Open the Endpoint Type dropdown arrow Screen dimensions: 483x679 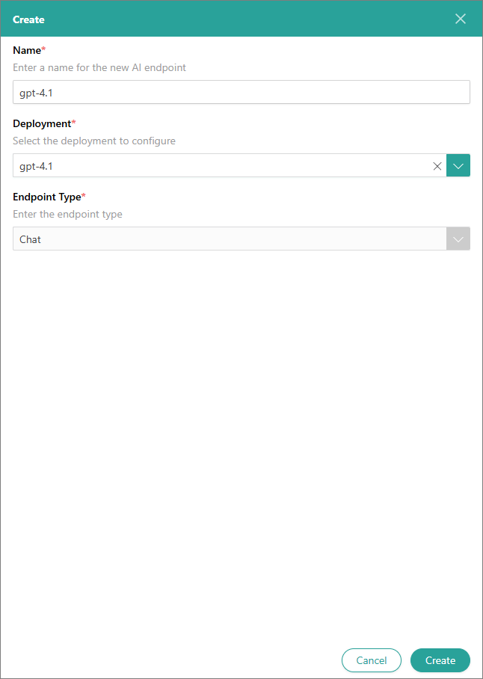(x=458, y=239)
